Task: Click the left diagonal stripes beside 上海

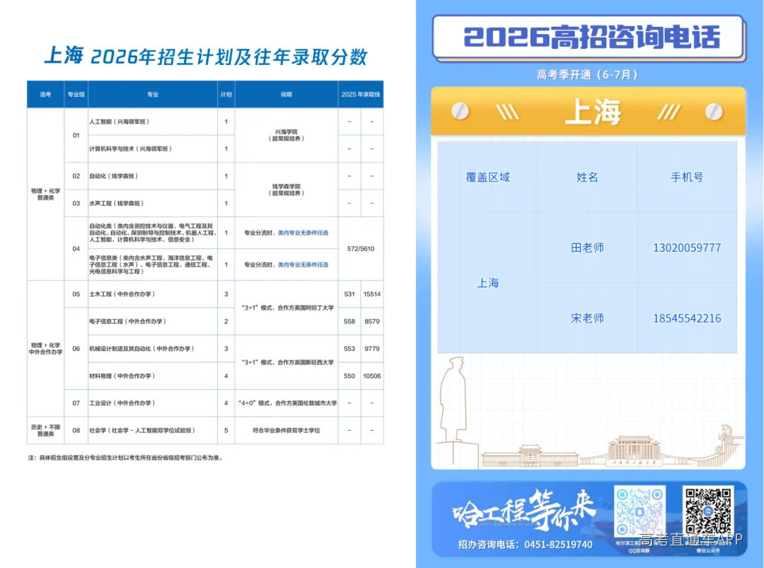Action: pyautogui.click(x=507, y=112)
